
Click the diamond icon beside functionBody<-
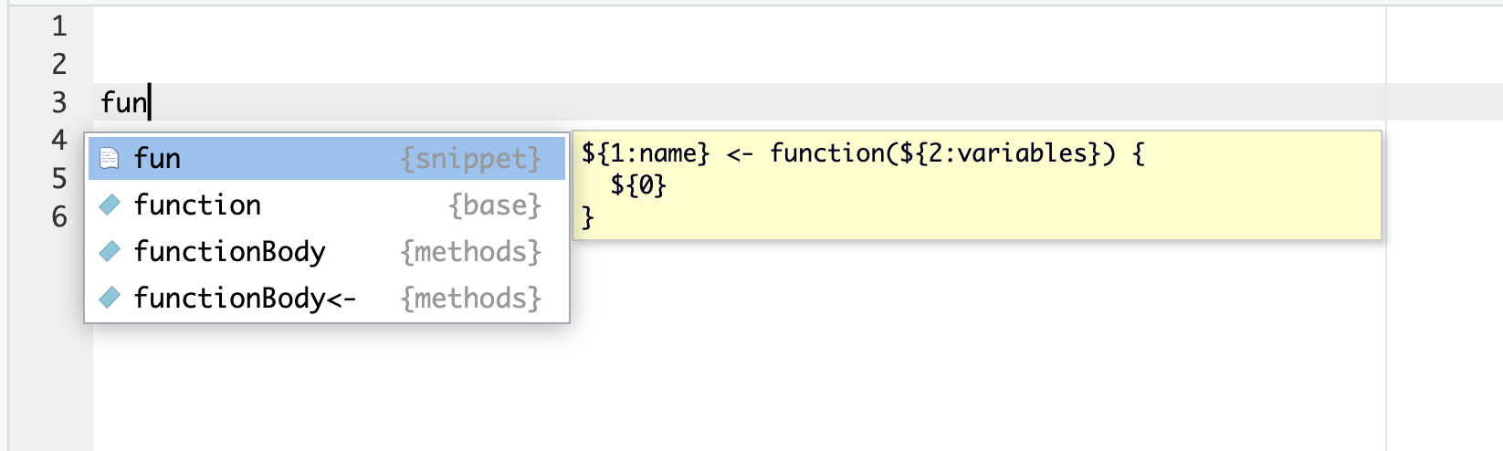coord(110,298)
